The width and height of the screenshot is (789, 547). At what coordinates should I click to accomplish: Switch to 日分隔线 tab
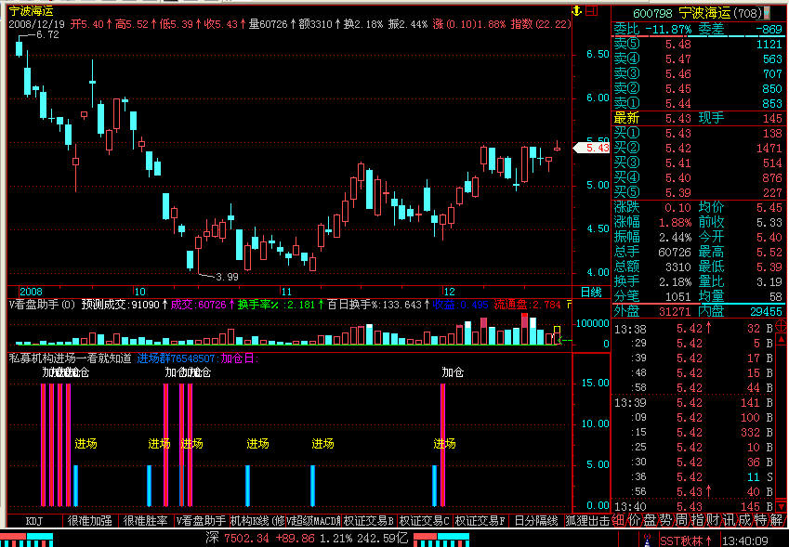point(536,520)
